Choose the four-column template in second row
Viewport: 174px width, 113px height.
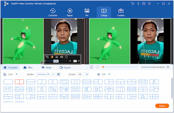point(120,89)
